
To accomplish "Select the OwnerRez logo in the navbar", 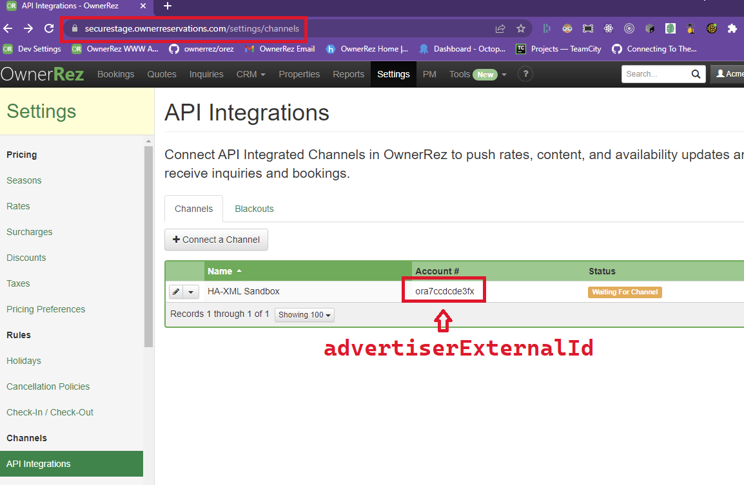I will [x=43, y=74].
